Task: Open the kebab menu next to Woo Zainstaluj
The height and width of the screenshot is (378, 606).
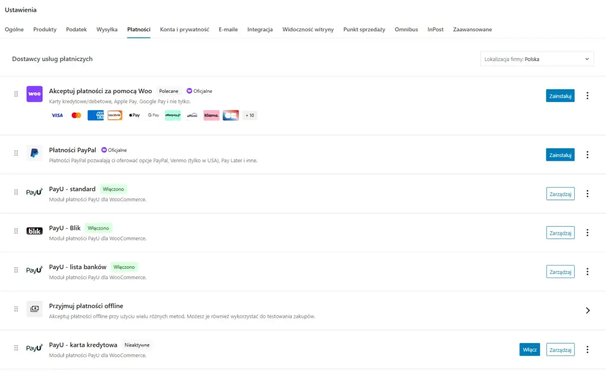Action: pos(588,95)
